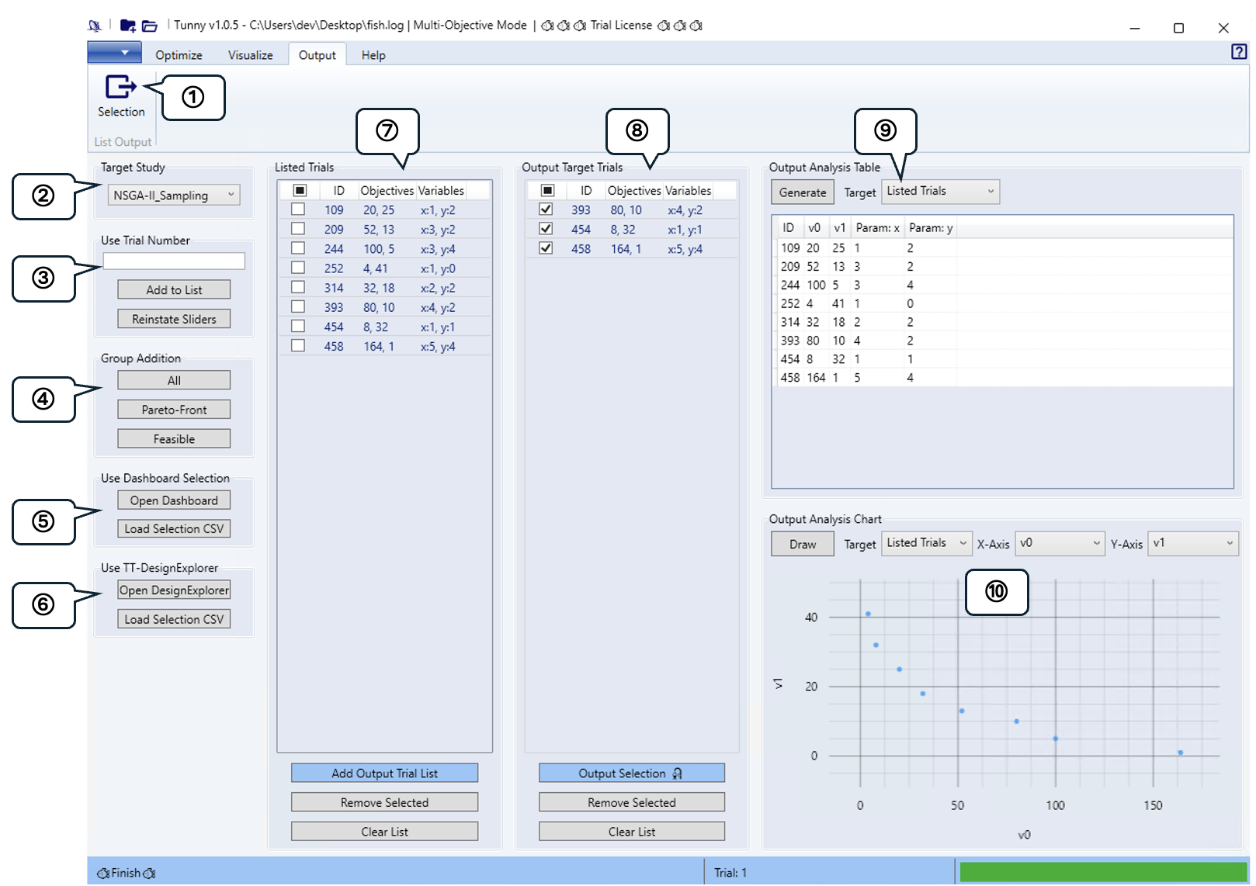Screen dimensions: 1256x886
Task: Add Pareto-Front trials to list
Action: (x=174, y=410)
